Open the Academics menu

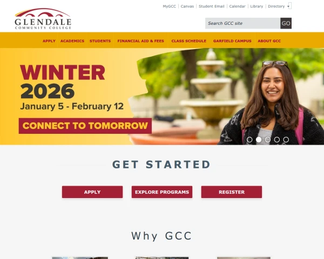pyautogui.click(x=72, y=41)
